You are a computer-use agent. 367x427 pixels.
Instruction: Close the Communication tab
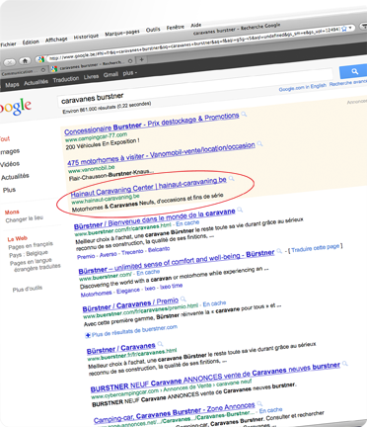coord(43,70)
